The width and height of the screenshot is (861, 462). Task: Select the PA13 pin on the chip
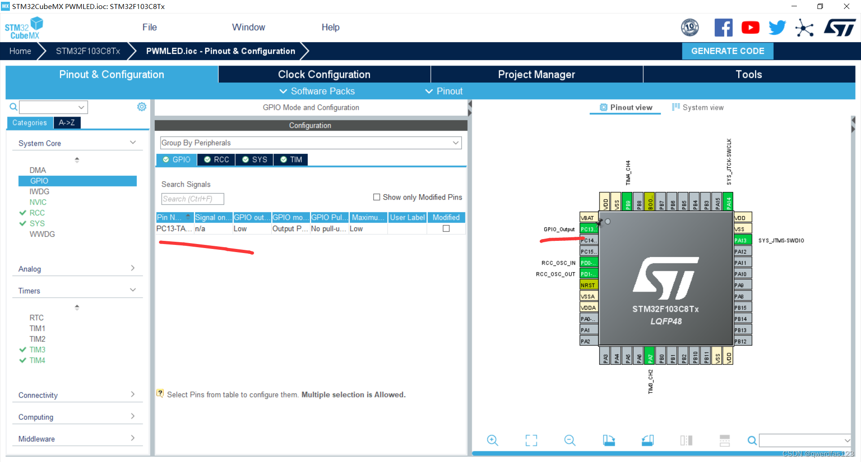click(743, 240)
